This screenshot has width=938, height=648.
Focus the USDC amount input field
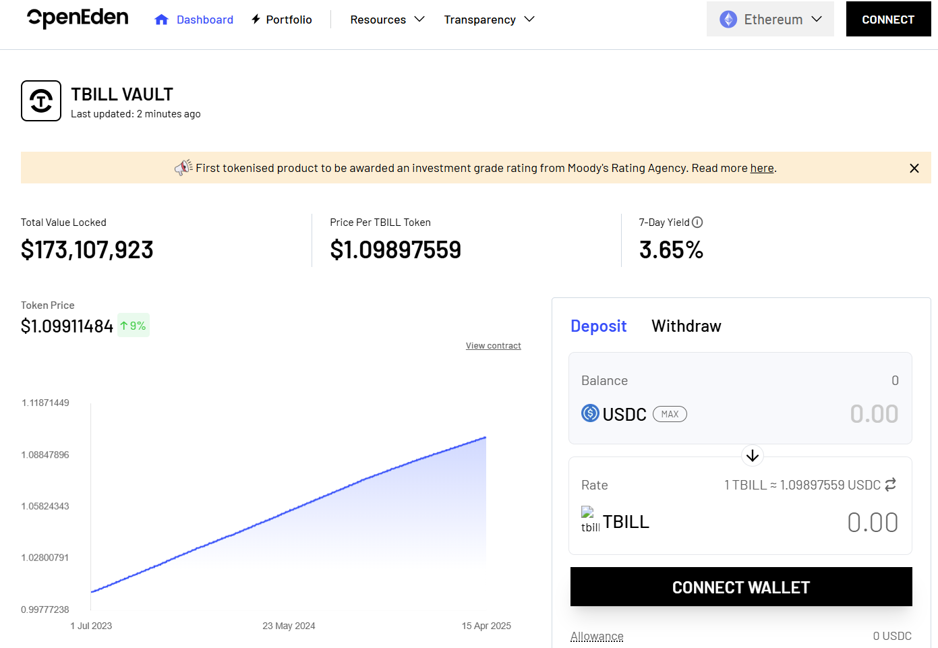[874, 413]
